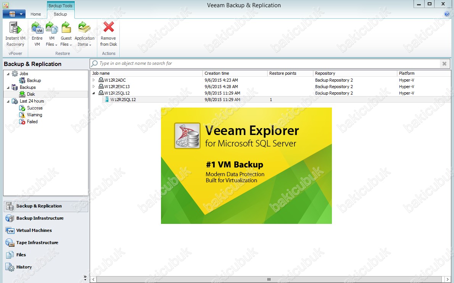This screenshot has width=454, height=283.
Task: Launch Instant VM Recovery
Action: point(15,34)
